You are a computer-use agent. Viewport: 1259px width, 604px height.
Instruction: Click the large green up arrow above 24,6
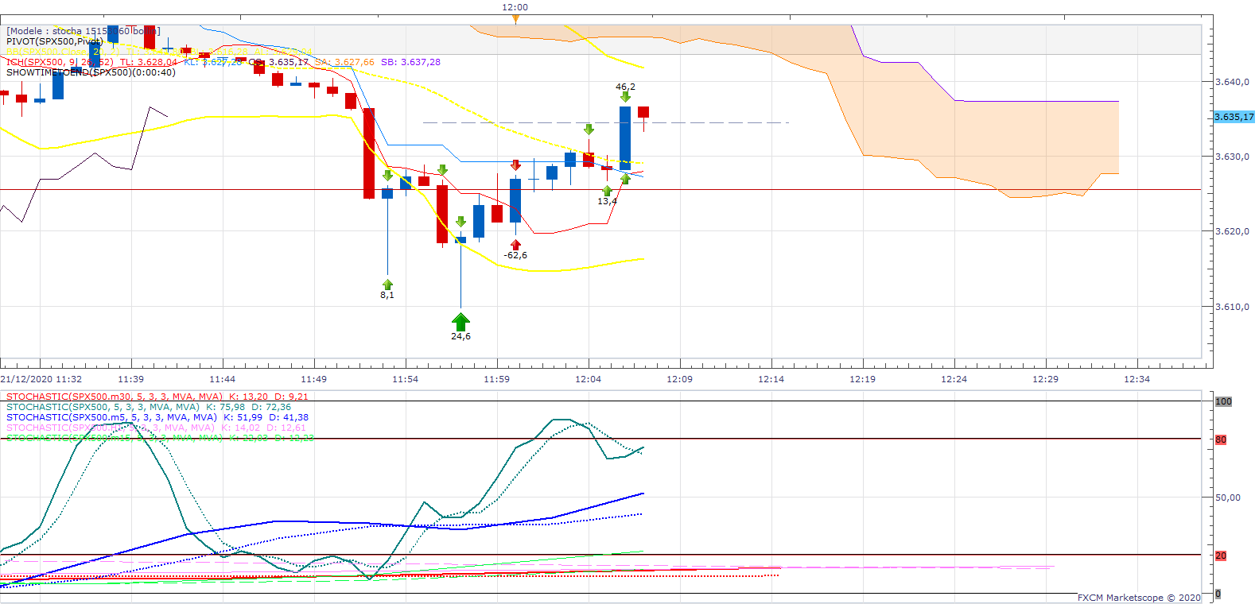460,321
